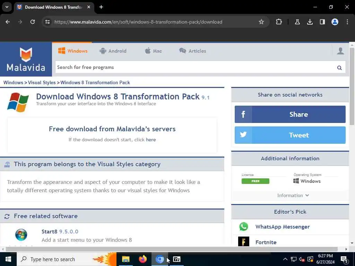The width and height of the screenshot is (355, 266).
Task: Click the Windows operating system label
Action: coord(307,181)
